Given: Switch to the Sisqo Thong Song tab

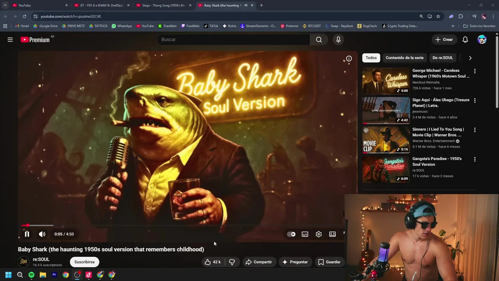Looking at the screenshot, I should click(164, 5).
